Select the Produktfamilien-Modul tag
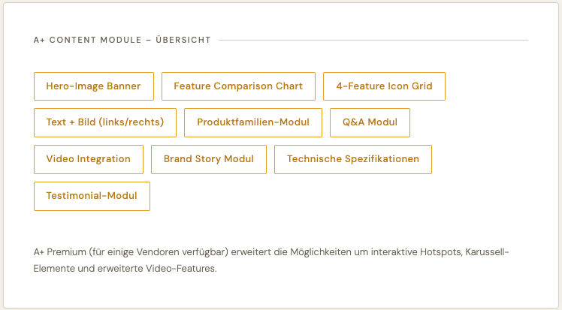The width and height of the screenshot is (562, 310). [x=253, y=122]
